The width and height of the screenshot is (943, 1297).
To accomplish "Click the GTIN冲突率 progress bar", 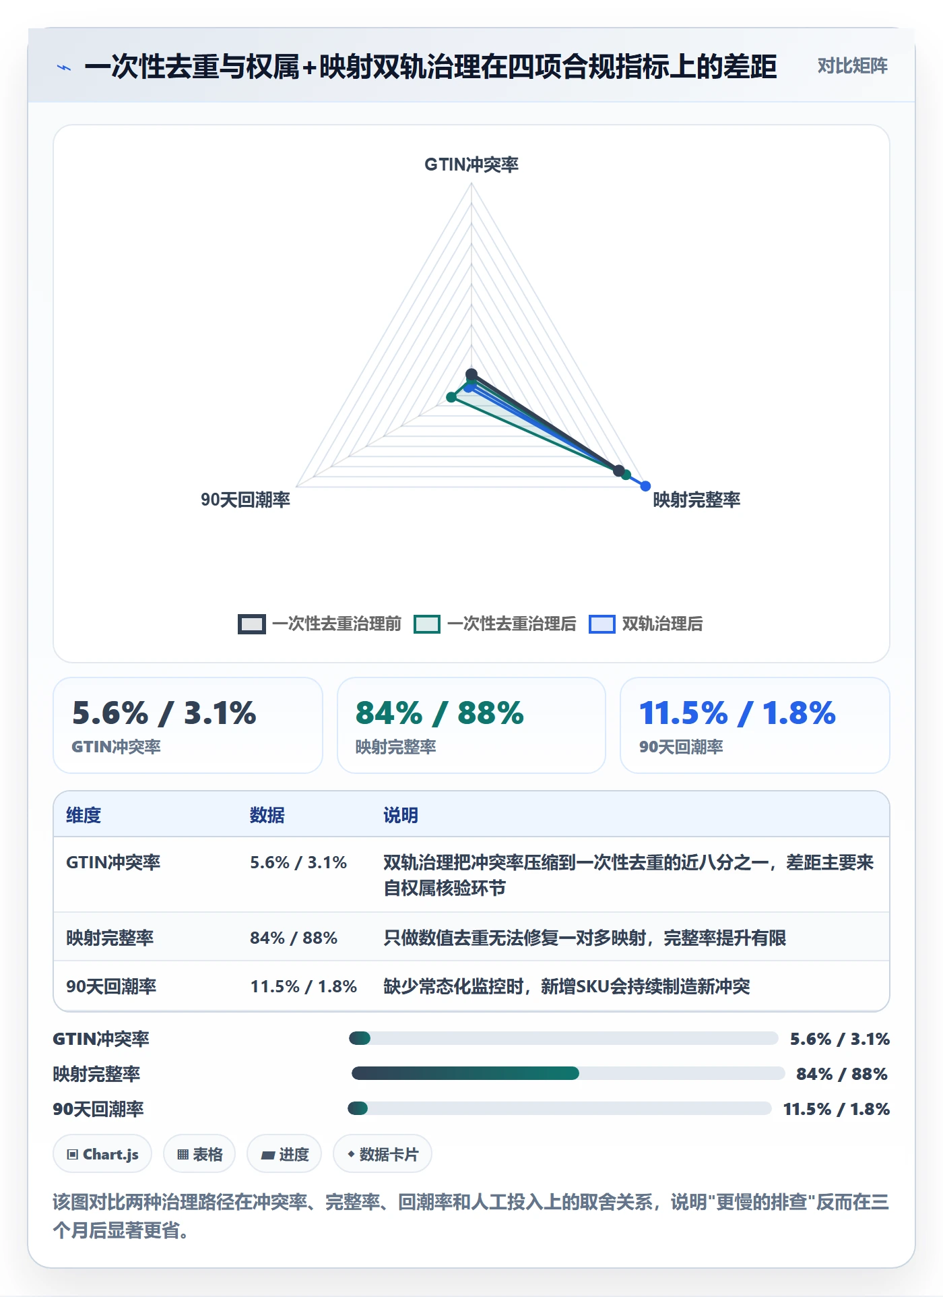I will click(x=564, y=1038).
